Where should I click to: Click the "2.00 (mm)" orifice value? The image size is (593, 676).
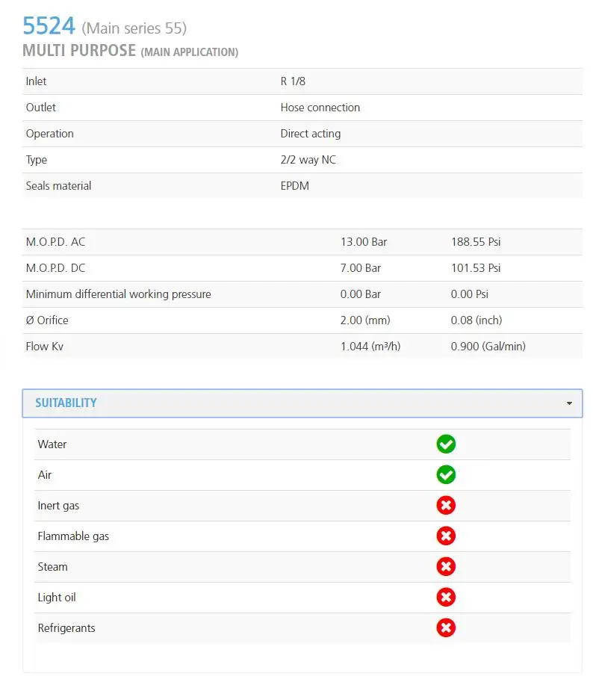tap(365, 320)
